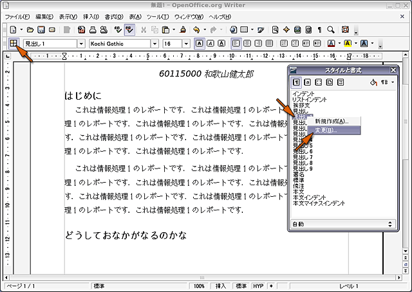Screen dimensions: 412x292
Task: Expand the Background Color dropdown arrow
Action: click(x=372, y=43)
